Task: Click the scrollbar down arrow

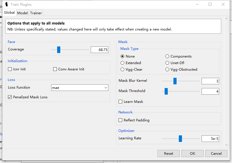Action: point(227,145)
